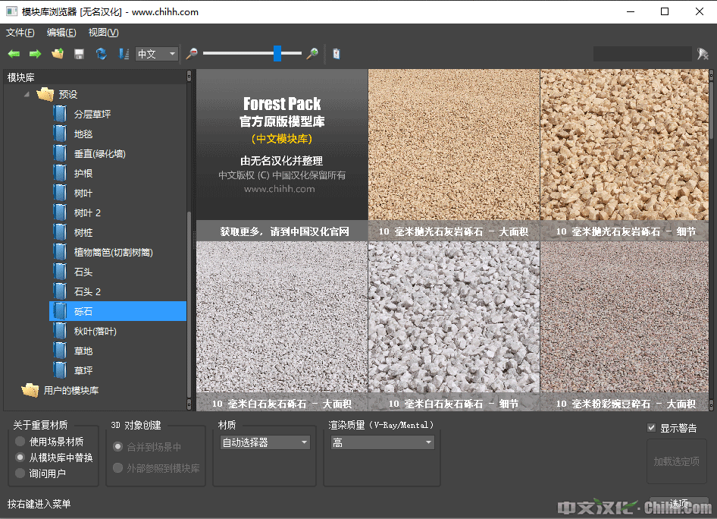
Task: Open the 文件 menu
Action: 20,33
